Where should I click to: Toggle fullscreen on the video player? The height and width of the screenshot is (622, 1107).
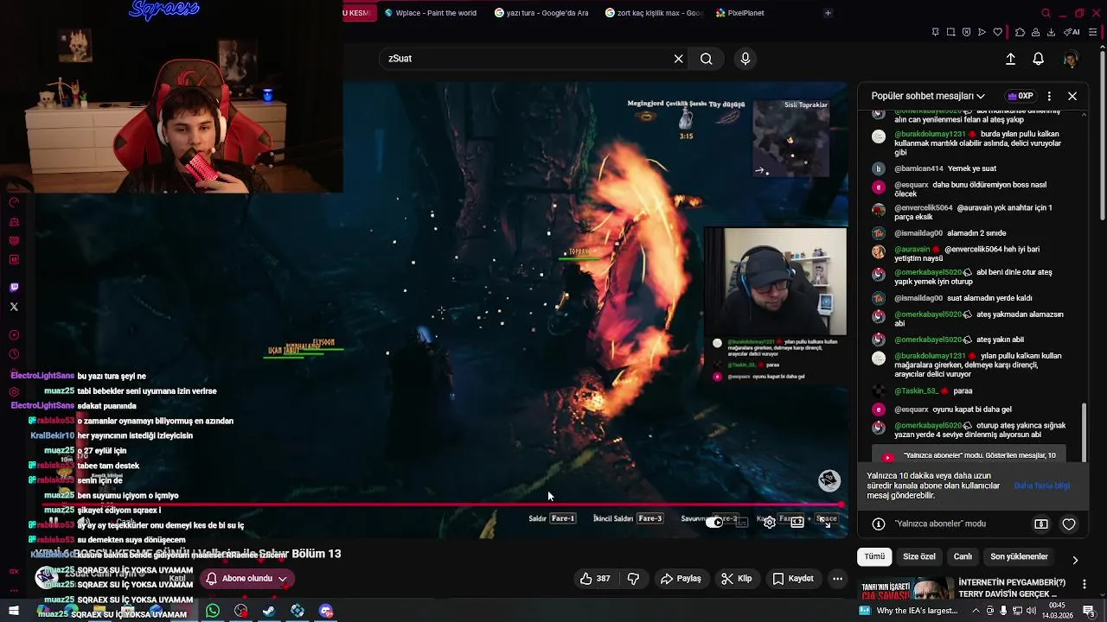pos(826,522)
